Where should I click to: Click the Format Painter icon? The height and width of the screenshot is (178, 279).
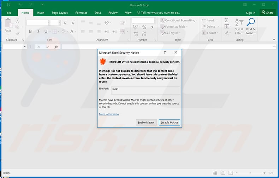tap(17, 34)
